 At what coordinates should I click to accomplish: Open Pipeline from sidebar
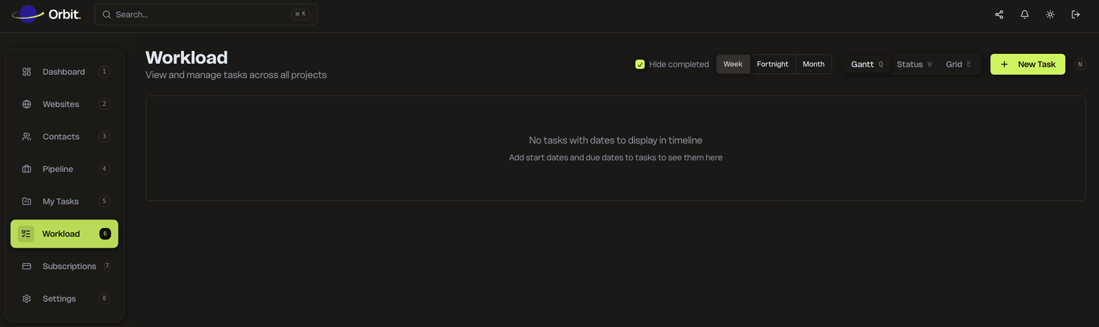pyautogui.click(x=64, y=169)
